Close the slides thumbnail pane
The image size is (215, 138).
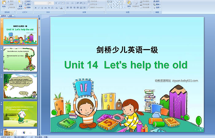pyautogui.click(x=39, y=16)
